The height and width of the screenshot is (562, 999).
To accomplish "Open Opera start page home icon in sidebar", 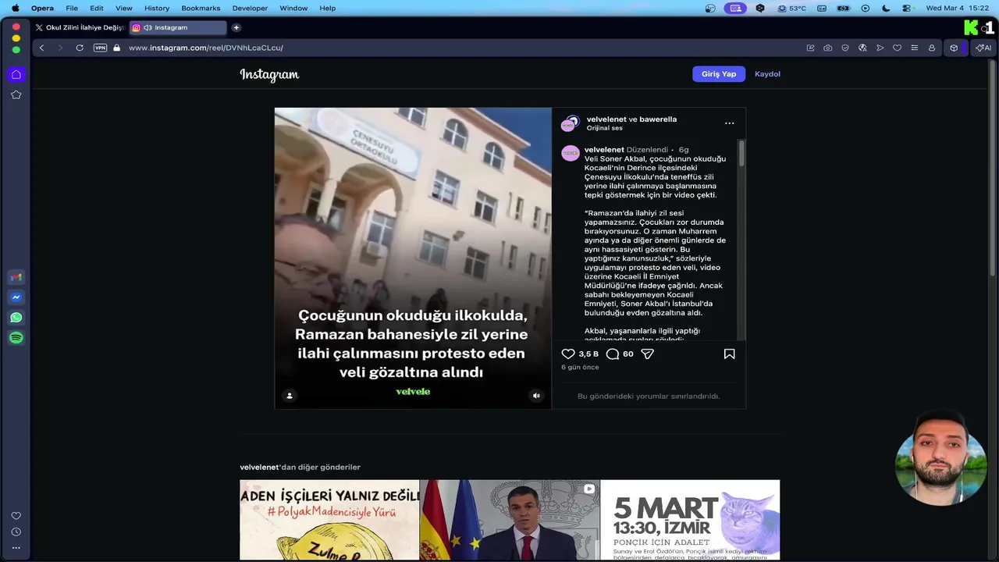I will point(16,74).
